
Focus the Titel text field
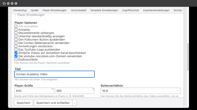click(55, 74)
